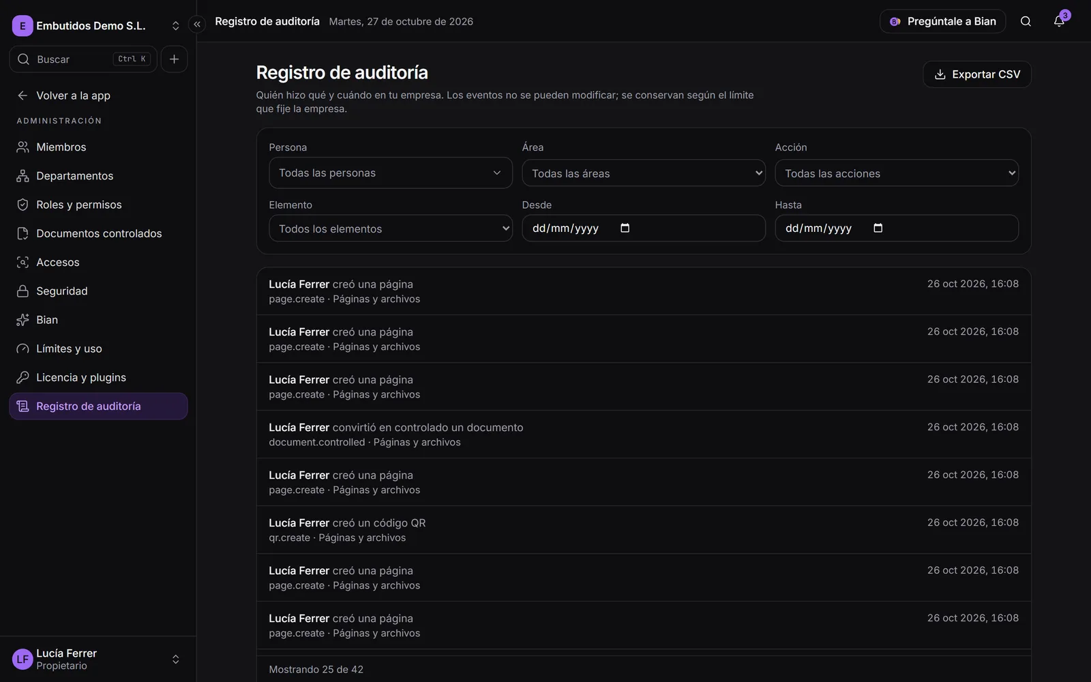Click the header date 'Martes, 27 de octubre de 2026'

(x=401, y=22)
